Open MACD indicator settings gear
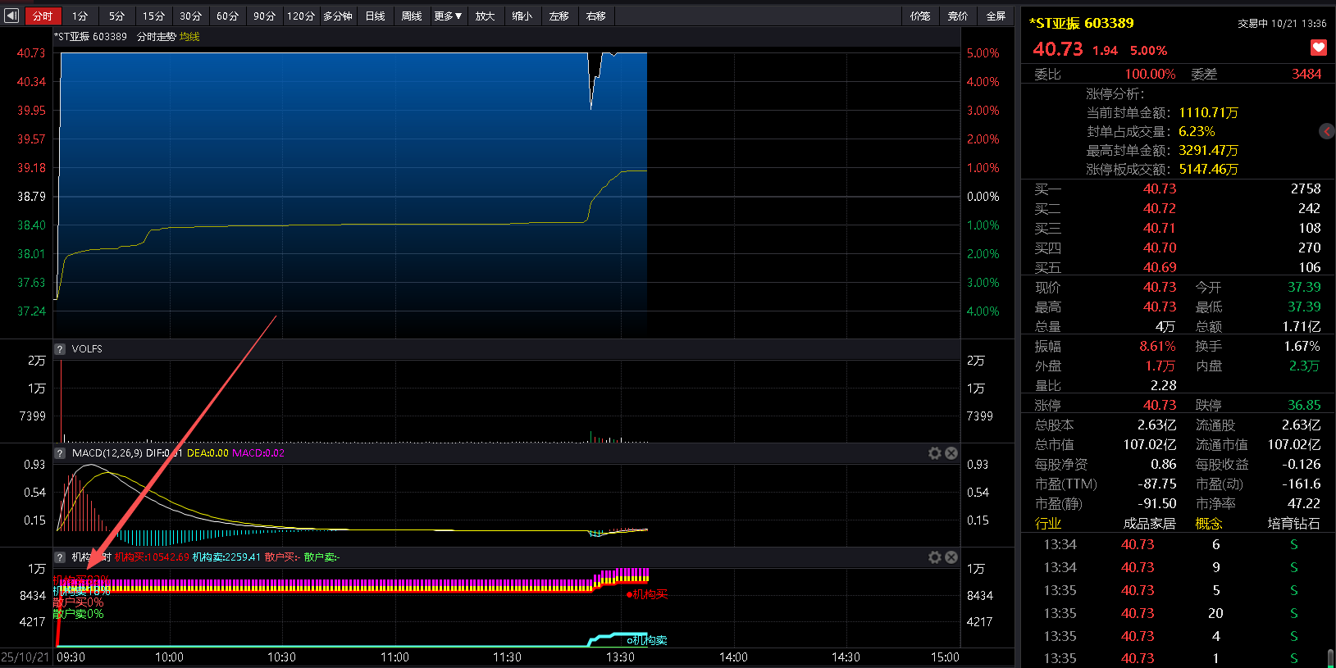1336x668 pixels. coord(934,453)
